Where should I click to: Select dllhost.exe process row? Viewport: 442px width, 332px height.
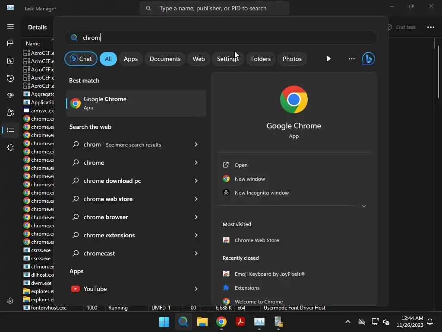[x=38, y=275]
